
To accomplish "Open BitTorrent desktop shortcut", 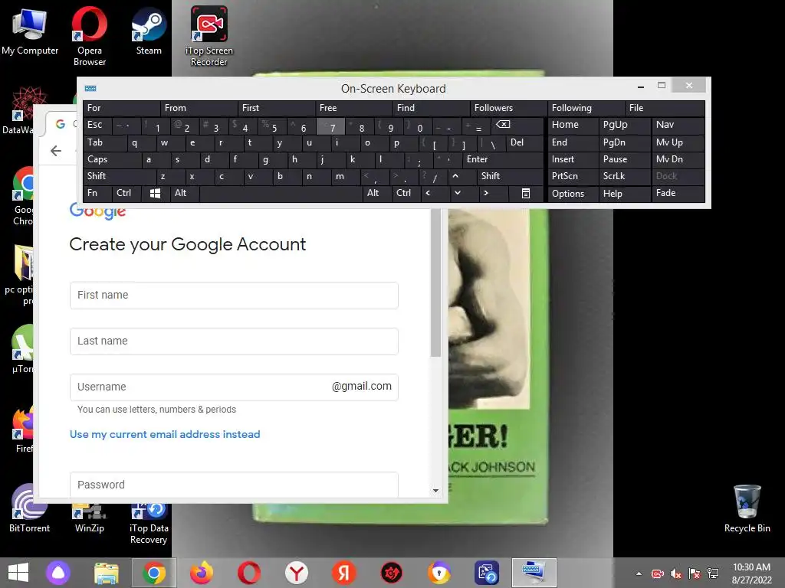I will pos(30,508).
